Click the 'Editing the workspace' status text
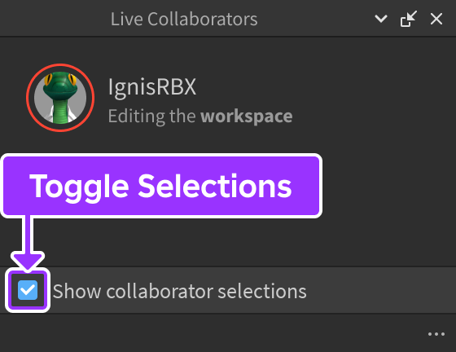Image resolution: width=456 pixels, height=352 pixels. (x=200, y=117)
